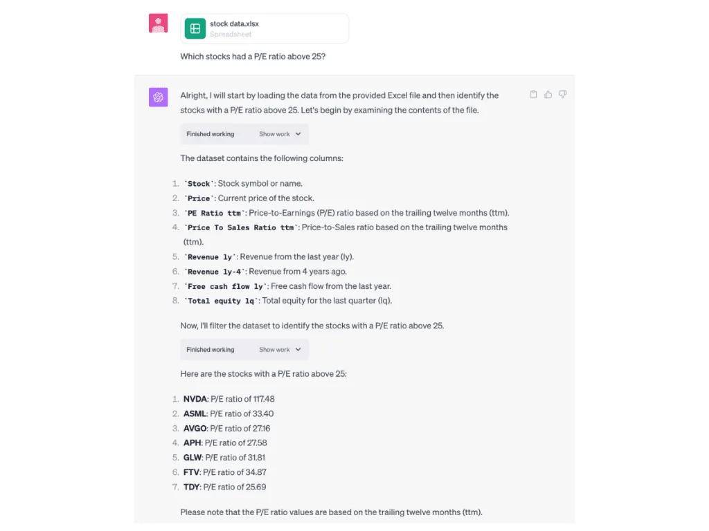The image size is (709, 531).
Task: Click the Free cash flow ly label
Action: pyautogui.click(x=225, y=287)
